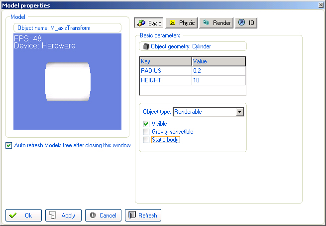The image size is (326, 226).
Task: Click the RADIUS value cell 0.2
Action: click(218, 71)
